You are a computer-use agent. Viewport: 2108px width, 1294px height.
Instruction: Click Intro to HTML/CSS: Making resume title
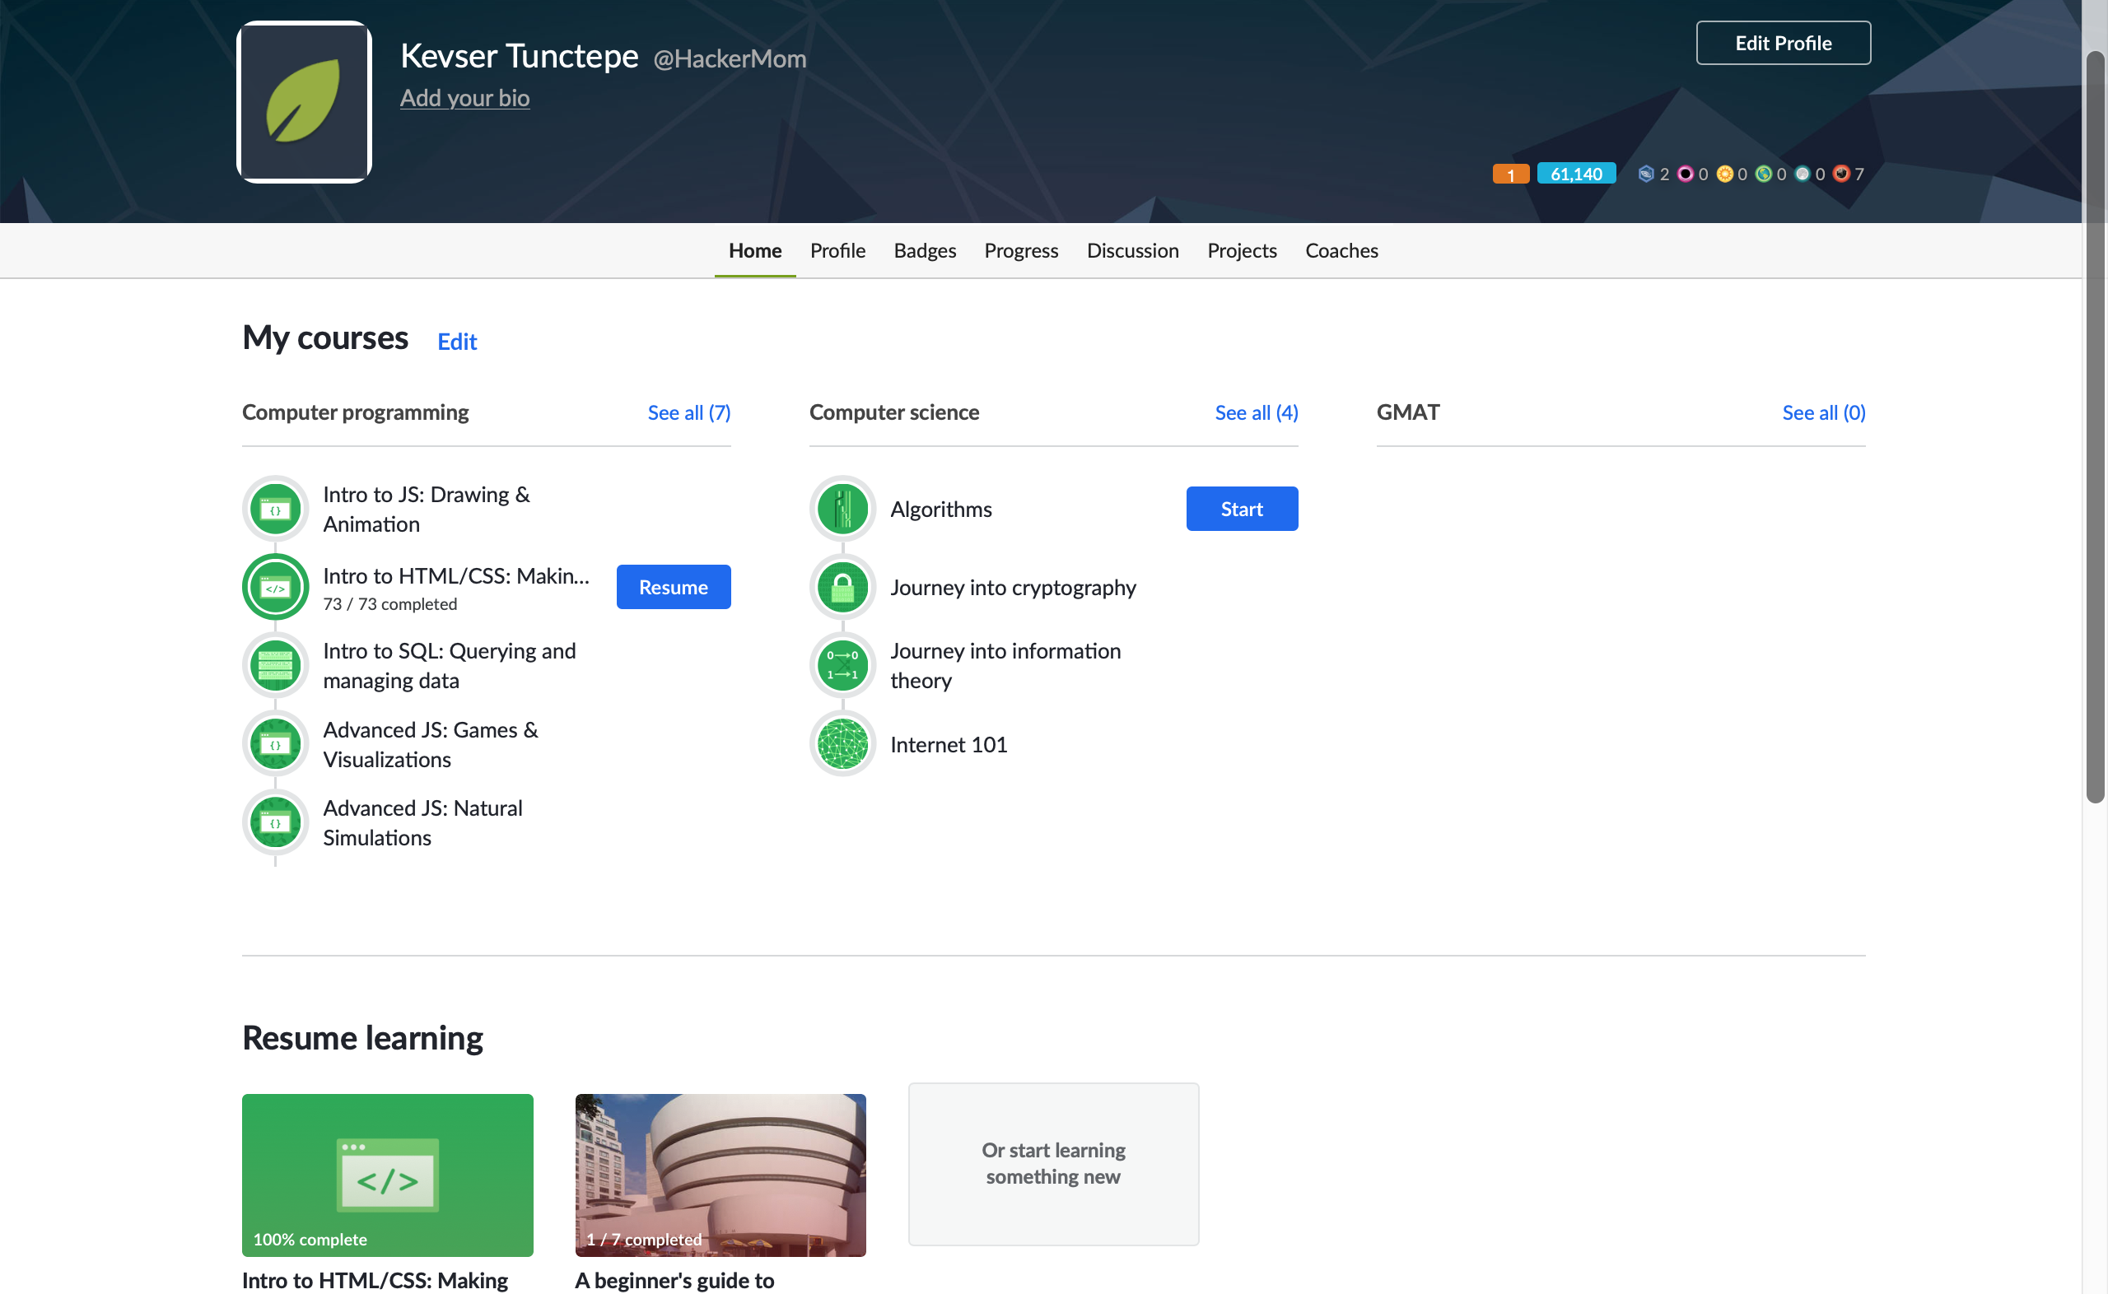click(375, 1280)
